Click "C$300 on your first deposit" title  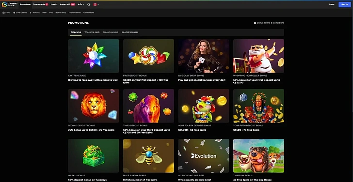point(145,81)
